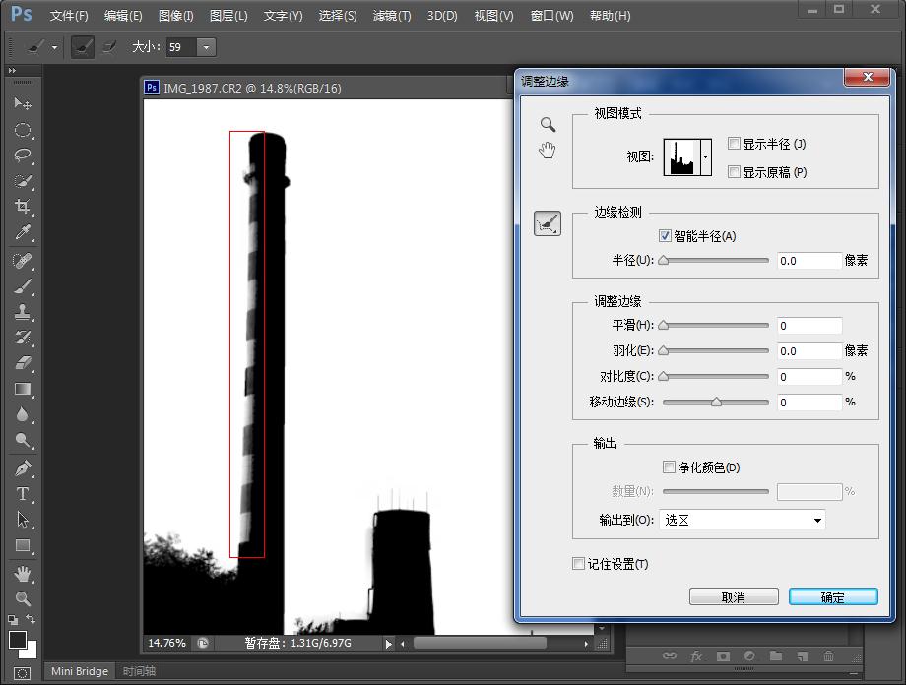Image resolution: width=906 pixels, height=685 pixels.
Task: Select the Pen tool
Action: (23, 468)
